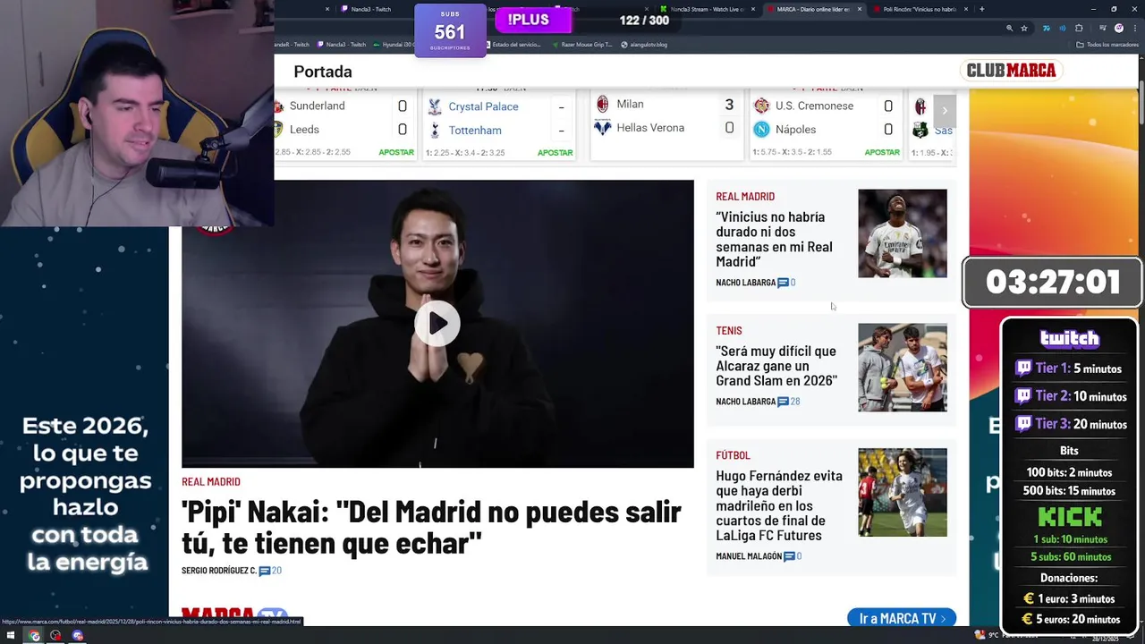The width and height of the screenshot is (1145, 644).
Task: Open browser zoom magnifier icon
Action: 1010,28
